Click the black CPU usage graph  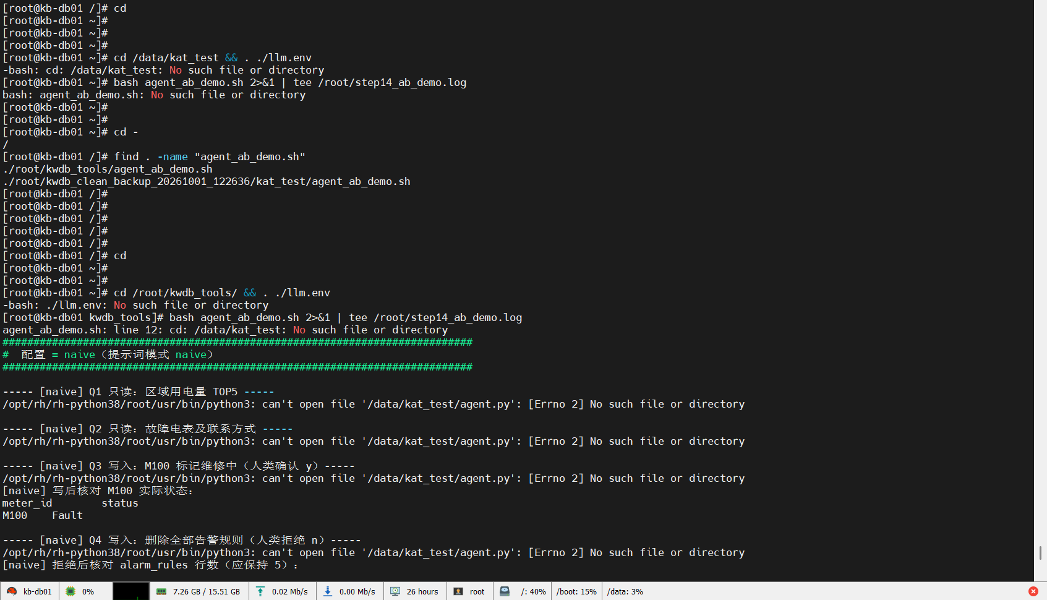130,591
